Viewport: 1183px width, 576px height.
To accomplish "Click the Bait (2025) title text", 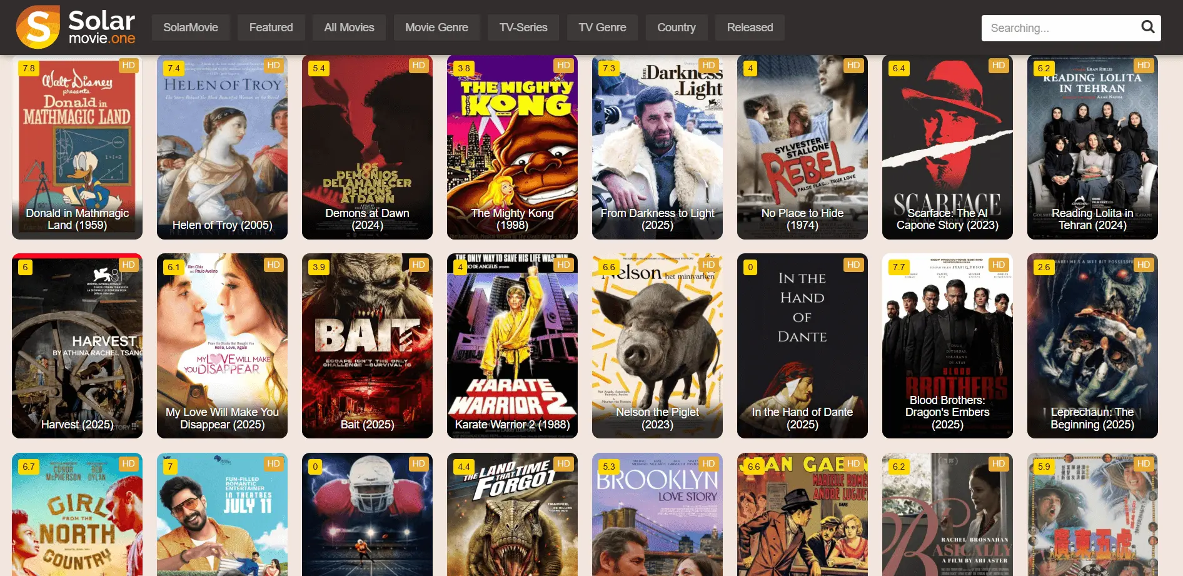I will tap(367, 425).
